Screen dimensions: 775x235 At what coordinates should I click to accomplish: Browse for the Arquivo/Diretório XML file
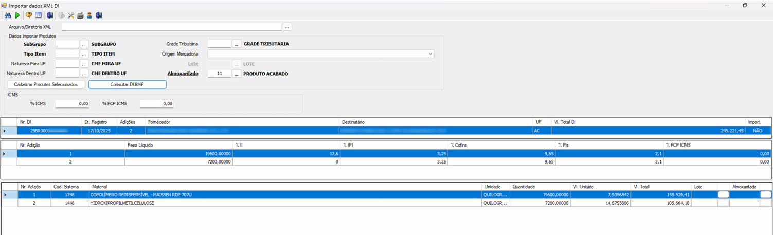click(x=287, y=26)
